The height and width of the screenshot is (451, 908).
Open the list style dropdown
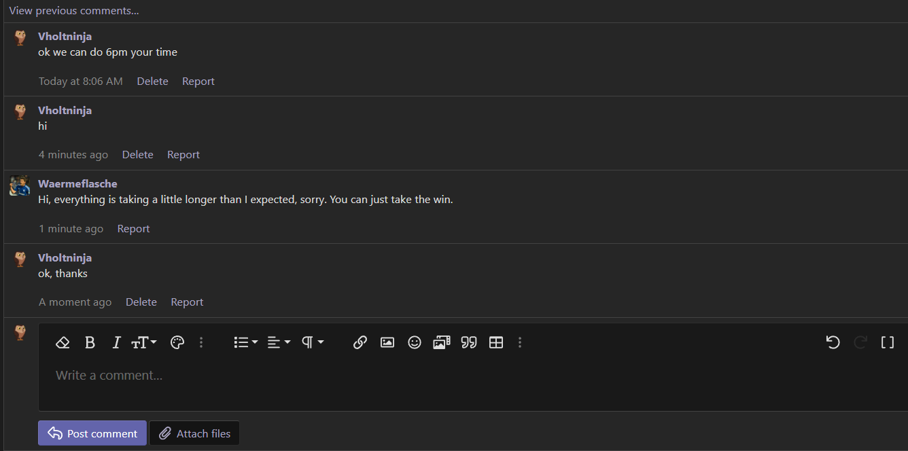(245, 342)
